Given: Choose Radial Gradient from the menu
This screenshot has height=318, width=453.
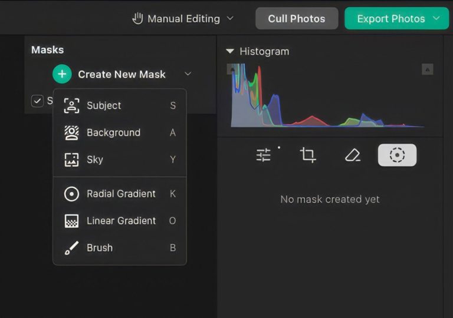Looking at the screenshot, I should (x=120, y=194).
